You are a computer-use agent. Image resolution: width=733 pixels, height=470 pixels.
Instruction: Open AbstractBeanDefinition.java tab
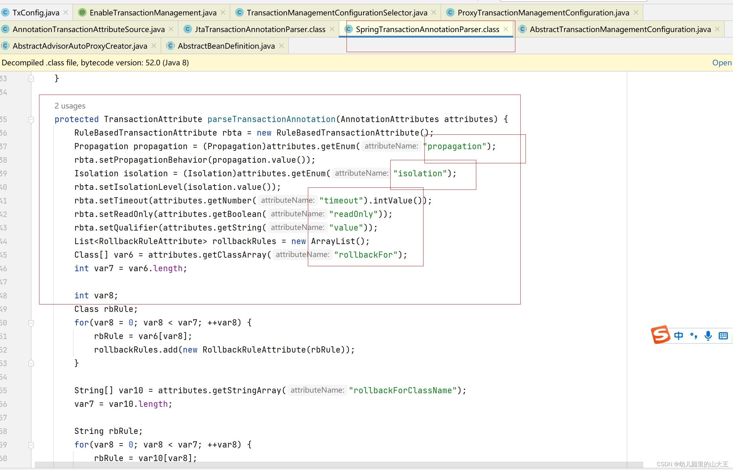click(226, 46)
